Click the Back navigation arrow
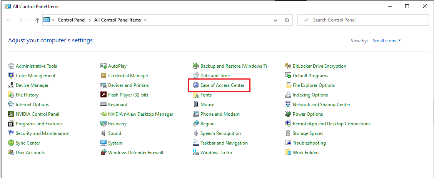Viewport: 434px width, 178px height. (x=9, y=20)
